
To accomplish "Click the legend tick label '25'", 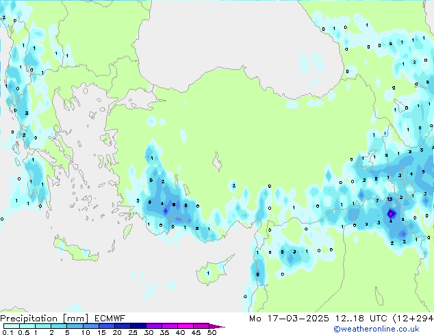I will pyautogui.click(x=133, y=332).
